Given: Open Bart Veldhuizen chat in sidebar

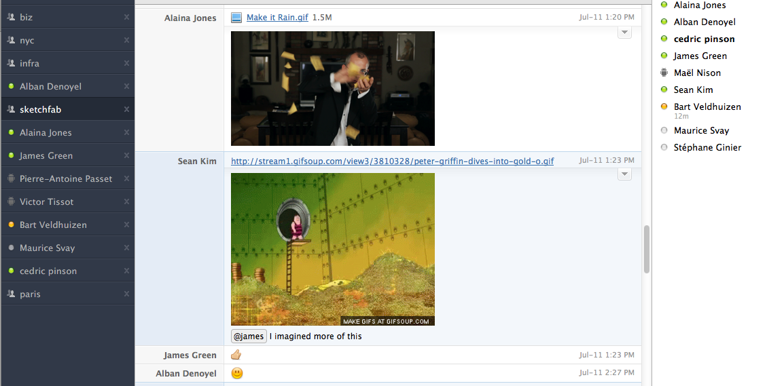Looking at the screenshot, I should [67, 225].
